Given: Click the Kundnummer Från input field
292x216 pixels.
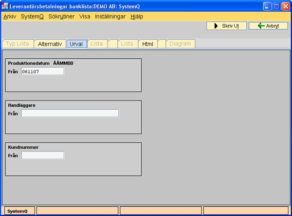Looking at the screenshot, I should click(x=42, y=155).
